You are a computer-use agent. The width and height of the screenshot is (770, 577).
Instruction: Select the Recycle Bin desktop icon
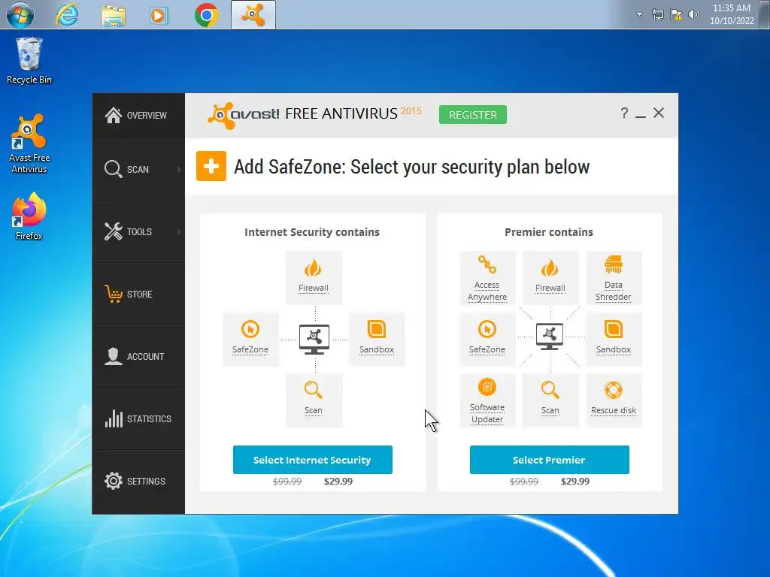coord(29,61)
